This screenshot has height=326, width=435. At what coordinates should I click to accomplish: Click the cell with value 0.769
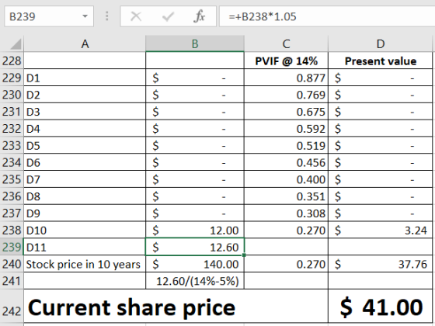coord(286,95)
